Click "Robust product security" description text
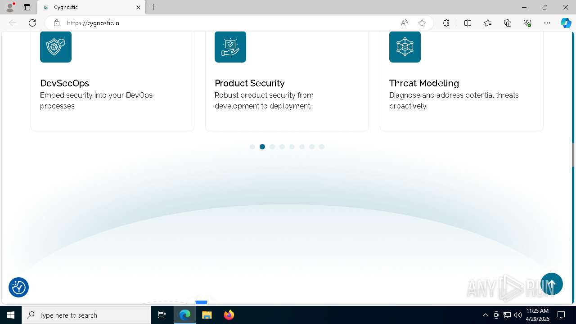The height and width of the screenshot is (324, 576). point(264,100)
